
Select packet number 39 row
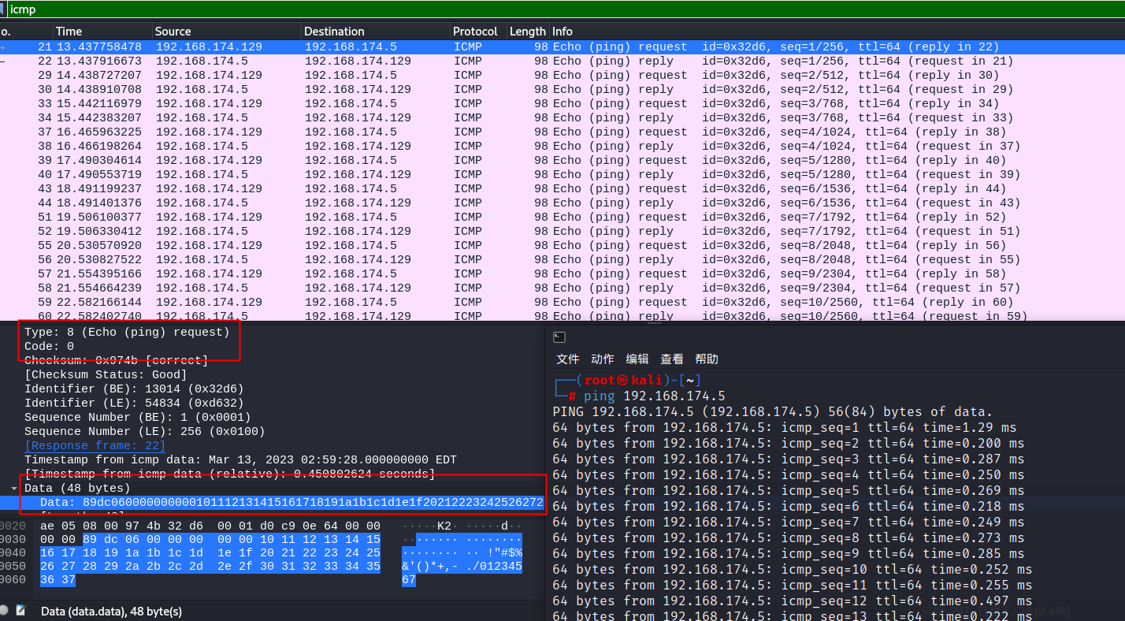click(562, 161)
